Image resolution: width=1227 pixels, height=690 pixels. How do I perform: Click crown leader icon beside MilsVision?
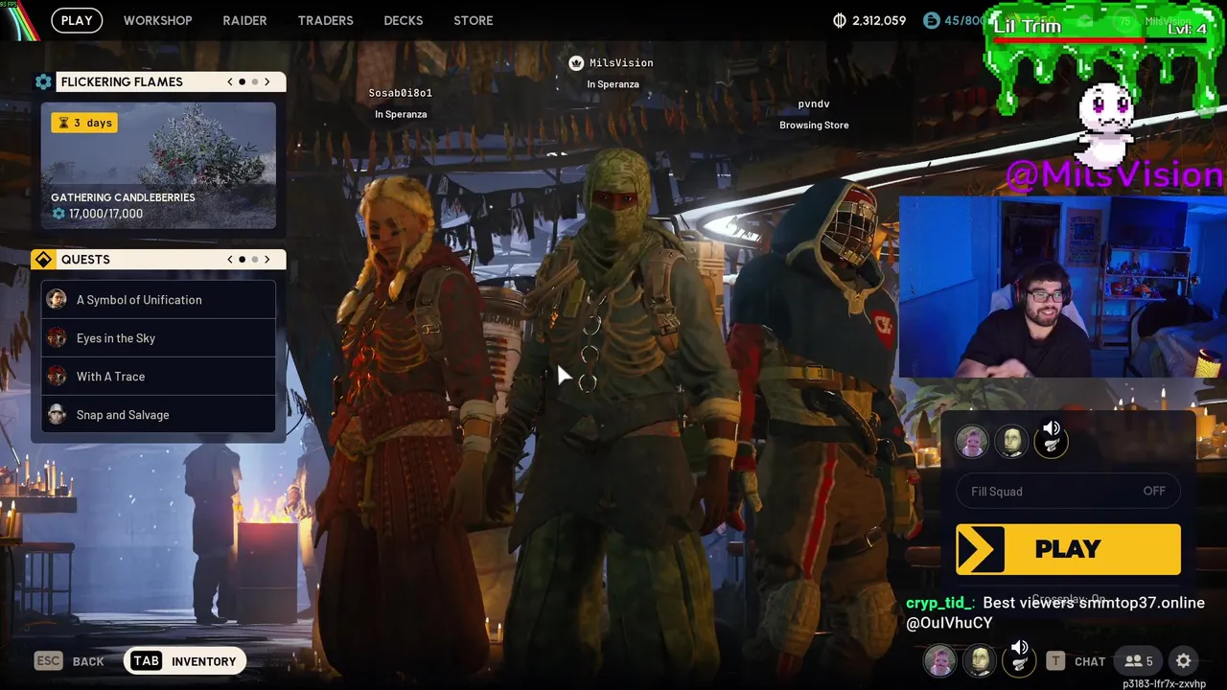pyautogui.click(x=576, y=63)
